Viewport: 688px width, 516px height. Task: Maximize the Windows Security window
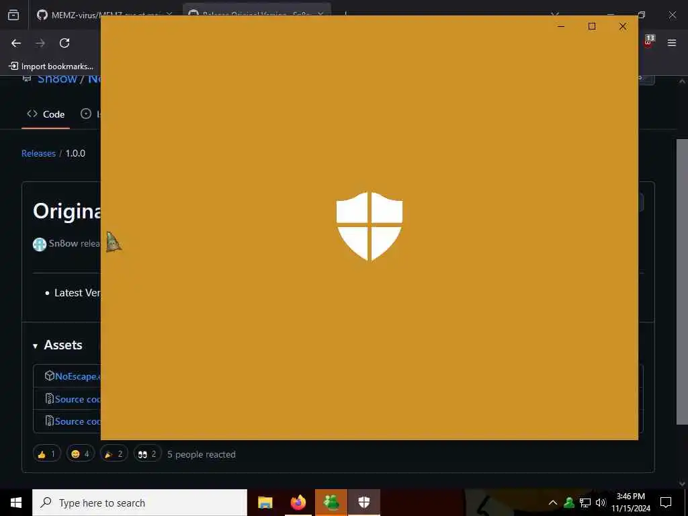592,26
